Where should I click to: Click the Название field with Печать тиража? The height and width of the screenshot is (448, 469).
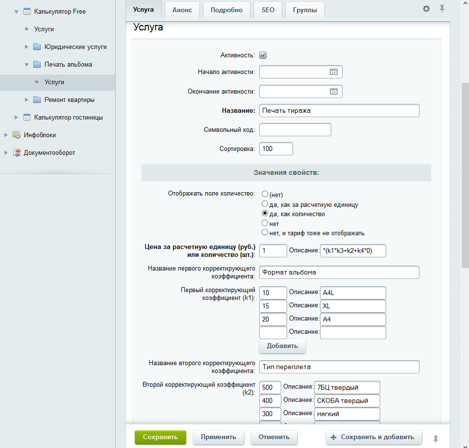339,110
